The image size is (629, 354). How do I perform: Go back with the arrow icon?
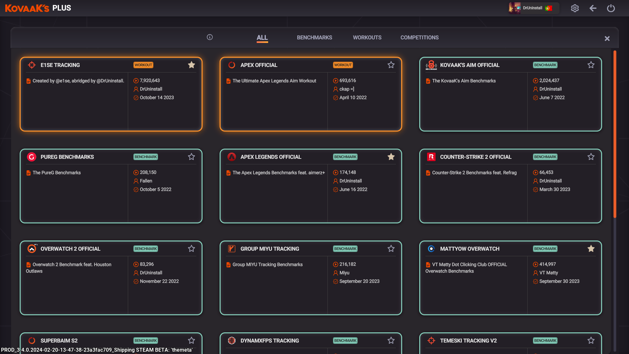click(x=593, y=8)
